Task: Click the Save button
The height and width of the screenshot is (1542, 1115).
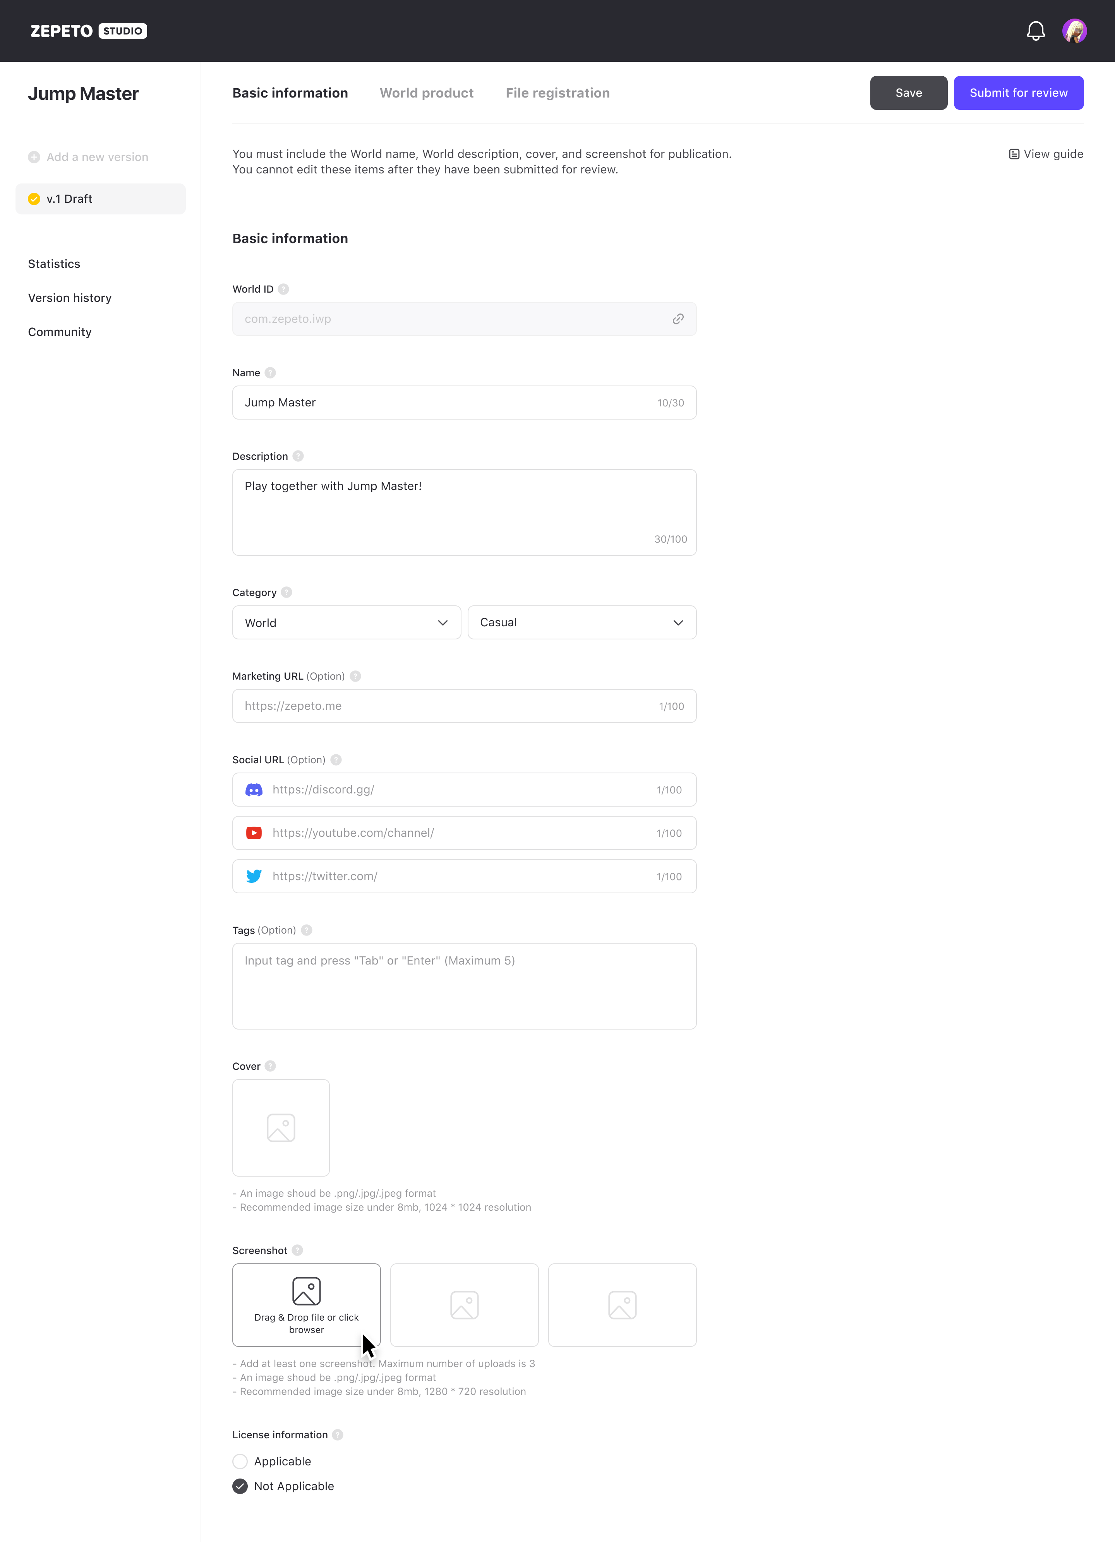Action: 908,93
